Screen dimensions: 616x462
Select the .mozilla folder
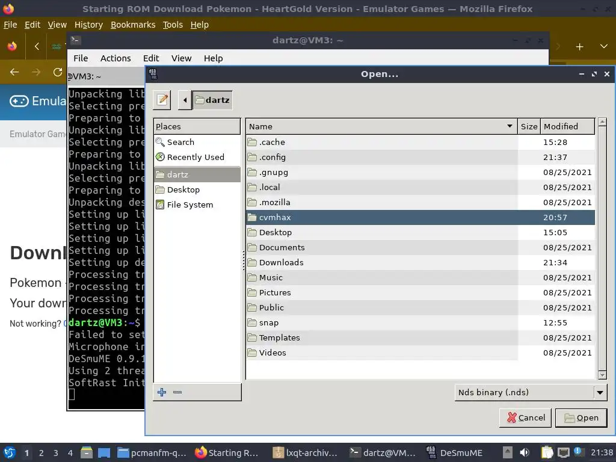coord(420,202)
